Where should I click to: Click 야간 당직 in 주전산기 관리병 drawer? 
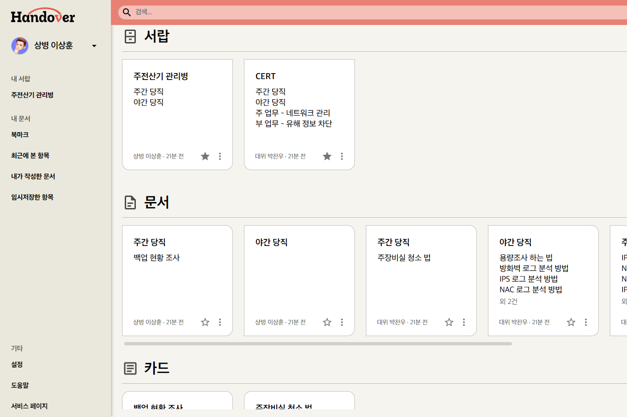pyautogui.click(x=148, y=102)
